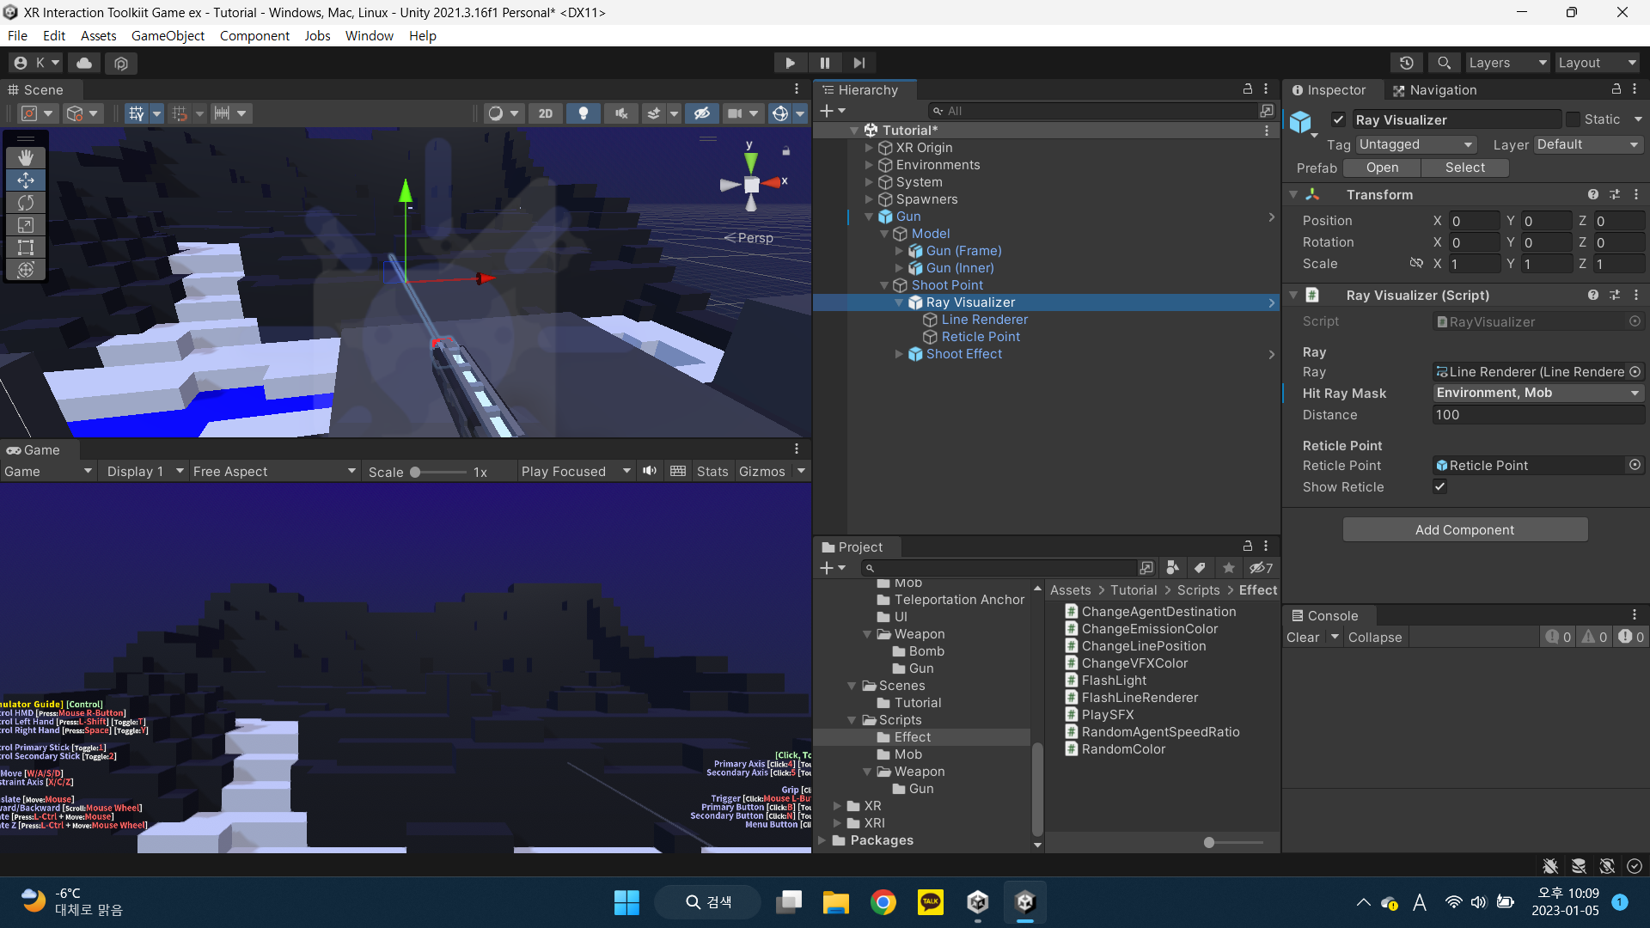The width and height of the screenshot is (1650, 928).
Task: Open the Component menu
Action: tap(254, 35)
